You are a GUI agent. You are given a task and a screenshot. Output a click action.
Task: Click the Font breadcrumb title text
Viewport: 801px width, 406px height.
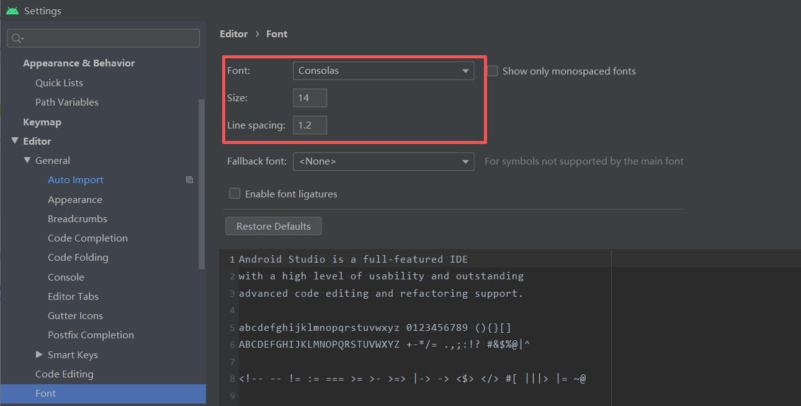tap(277, 34)
